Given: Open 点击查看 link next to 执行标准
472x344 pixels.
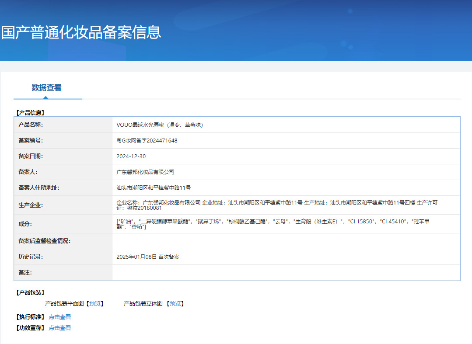Looking at the screenshot, I should point(60,317).
